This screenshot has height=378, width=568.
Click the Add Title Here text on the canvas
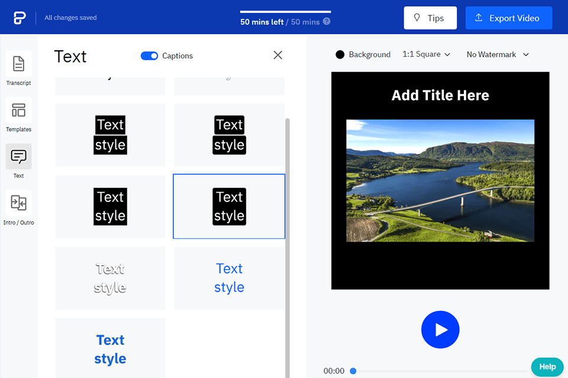(440, 96)
